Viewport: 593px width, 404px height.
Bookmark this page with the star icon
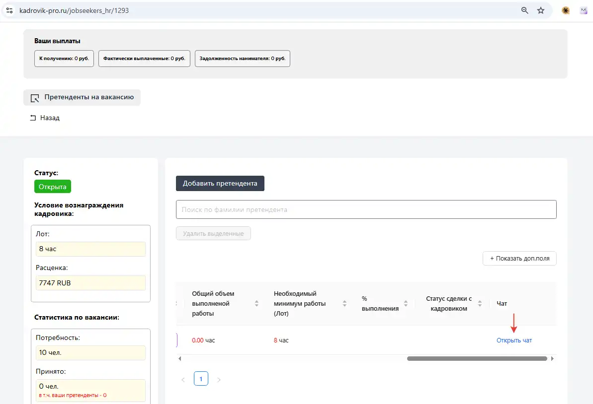[x=541, y=10]
